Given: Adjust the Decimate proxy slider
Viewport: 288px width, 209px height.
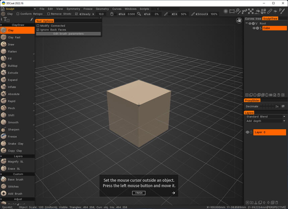Looking at the screenshot, I should 267,106.
